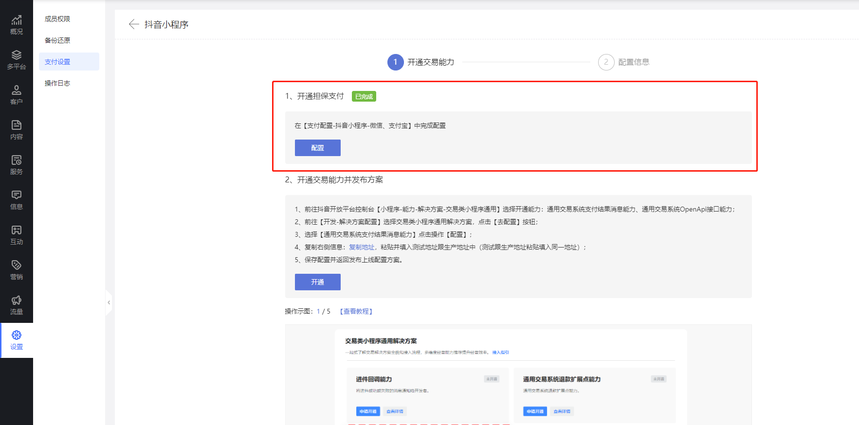Open the 信息 messages sidebar icon
859x425 pixels.
pos(17,200)
